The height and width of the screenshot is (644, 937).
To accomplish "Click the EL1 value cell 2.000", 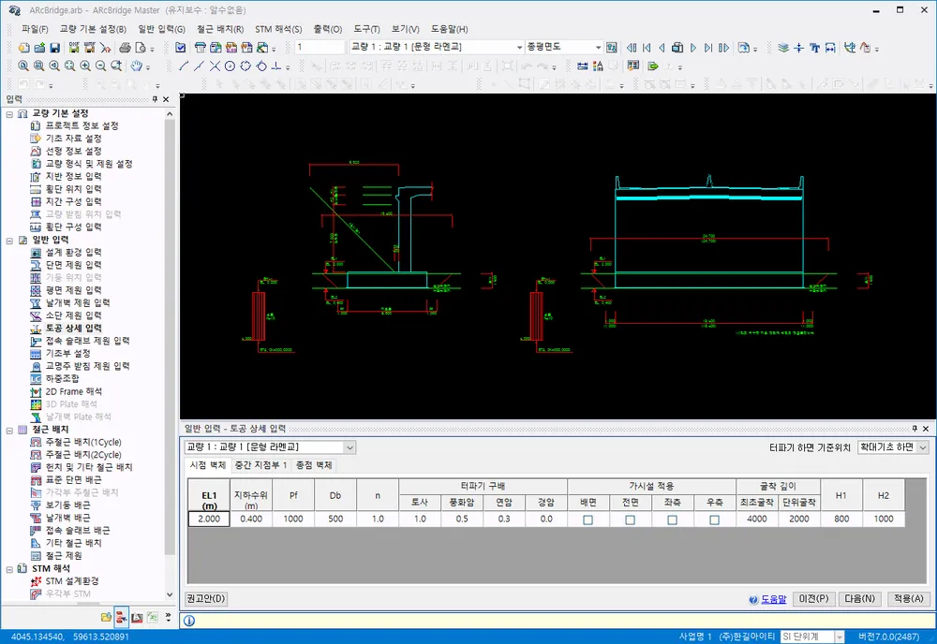I will 209,519.
